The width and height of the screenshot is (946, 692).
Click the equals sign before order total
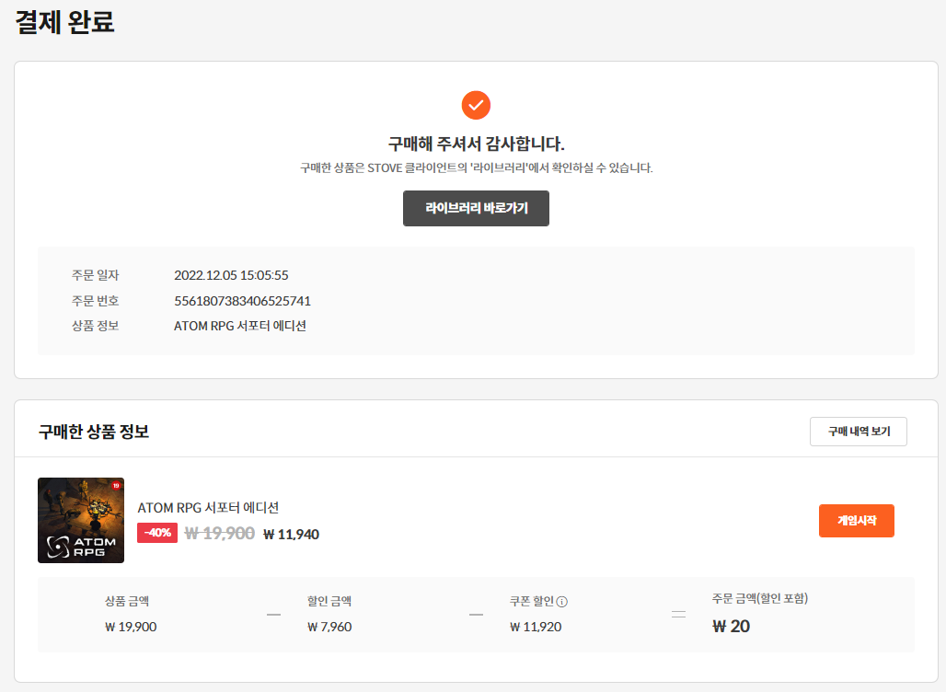coord(678,615)
